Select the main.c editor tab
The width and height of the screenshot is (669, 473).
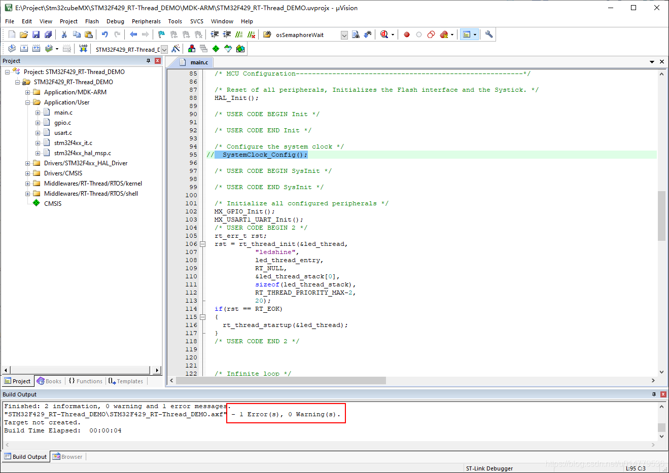199,62
